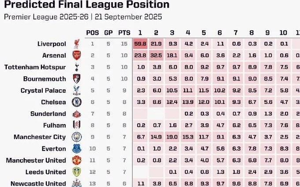The width and height of the screenshot is (300, 187).
Task: Click the Arsenal club crest
Action: [77, 55]
